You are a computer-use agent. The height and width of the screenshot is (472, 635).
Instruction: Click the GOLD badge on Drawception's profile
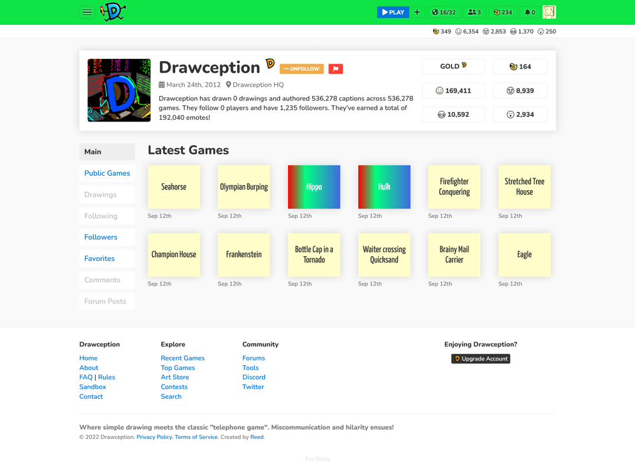[453, 66]
